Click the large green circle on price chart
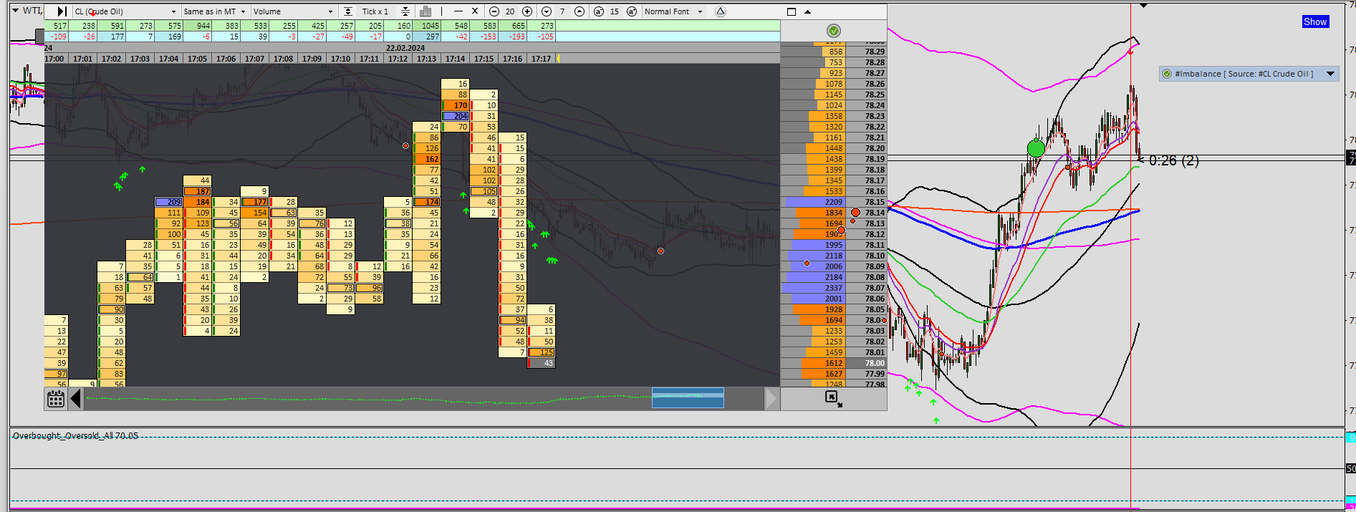 point(1036,149)
